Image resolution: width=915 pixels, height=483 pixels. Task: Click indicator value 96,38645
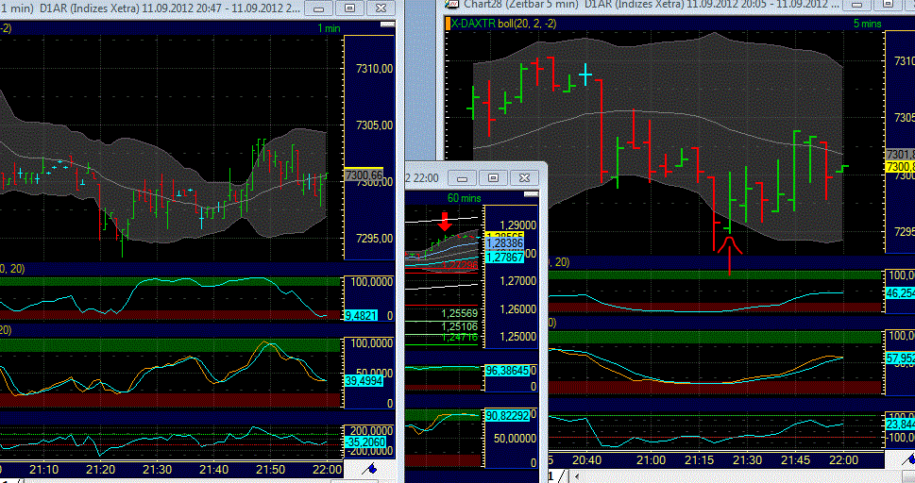pos(507,371)
